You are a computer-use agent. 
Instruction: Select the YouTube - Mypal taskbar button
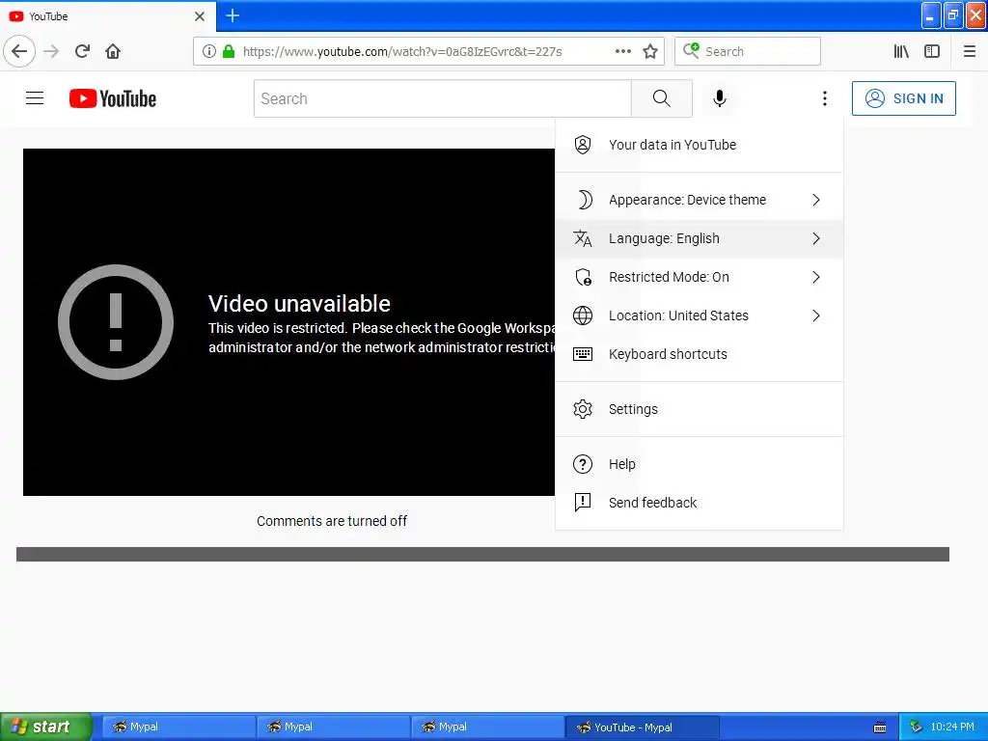tap(642, 727)
